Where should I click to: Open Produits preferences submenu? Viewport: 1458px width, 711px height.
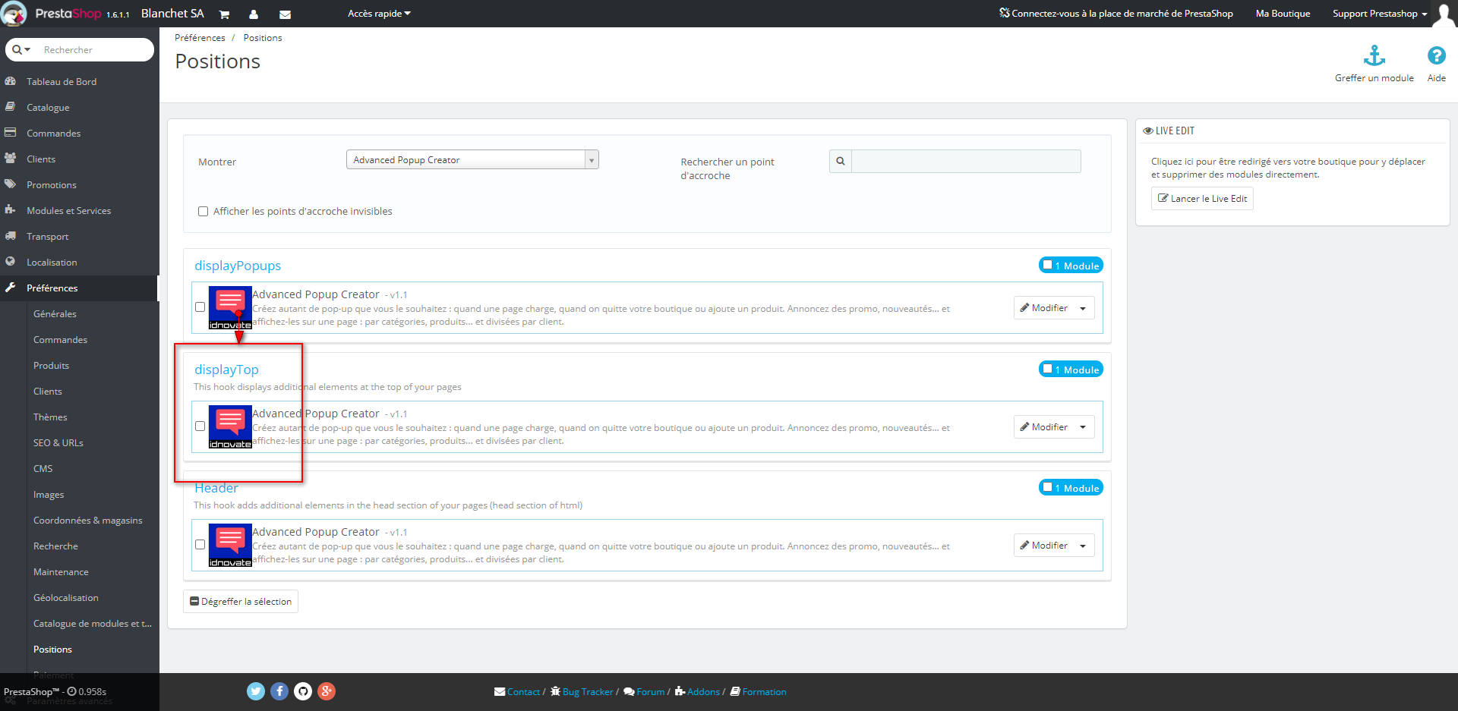coord(51,366)
